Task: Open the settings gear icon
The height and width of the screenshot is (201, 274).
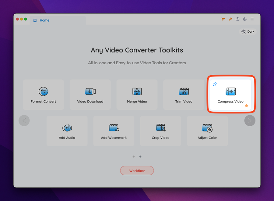Action: click(x=245, y=19)
